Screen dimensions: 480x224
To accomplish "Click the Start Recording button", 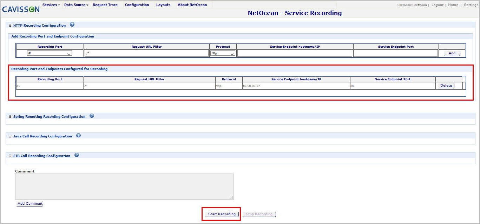I will coord(222,214).
